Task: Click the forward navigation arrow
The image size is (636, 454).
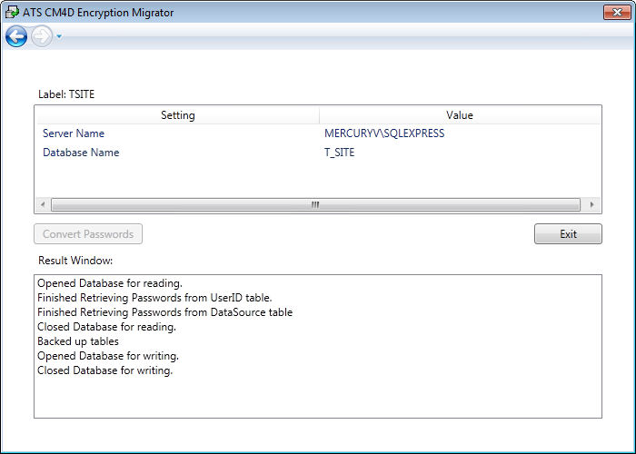Action: (x=42, y=36)
